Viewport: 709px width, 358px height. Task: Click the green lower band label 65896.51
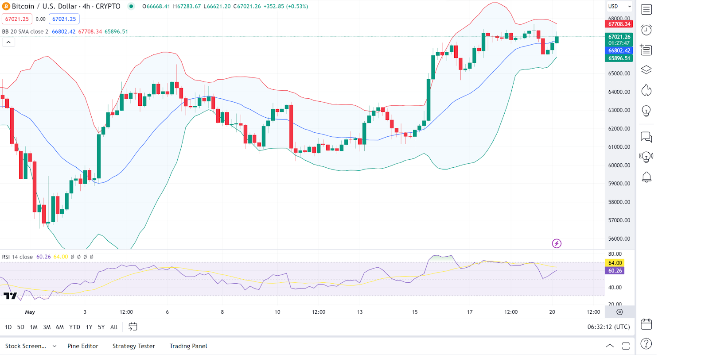(x=619, y=58)
